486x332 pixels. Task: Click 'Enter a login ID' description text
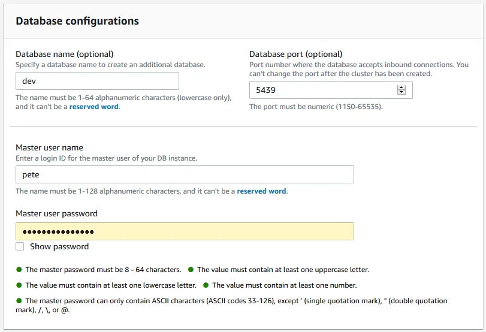click(x=106, y=158)
